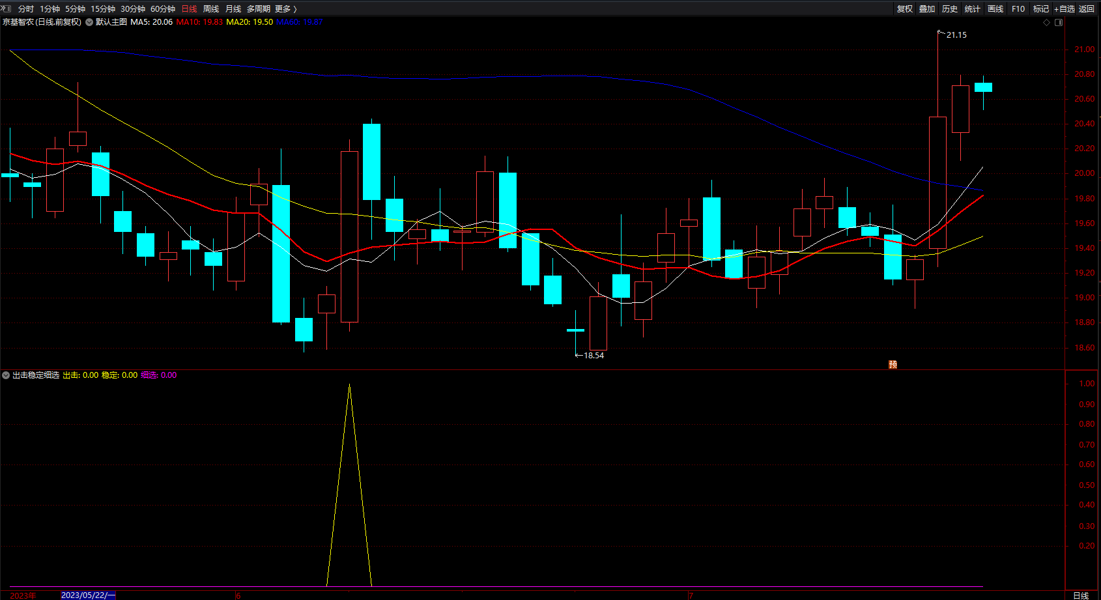The image size is (1101, 600).
Task: Select the 1分钟 period tab
Action: coord(50,9)
